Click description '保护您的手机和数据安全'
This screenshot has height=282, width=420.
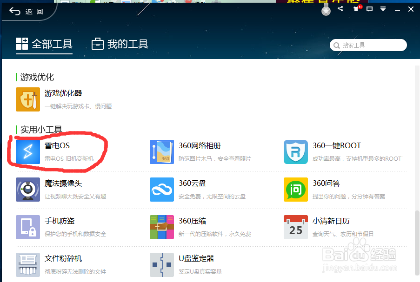tap(75, 234)
